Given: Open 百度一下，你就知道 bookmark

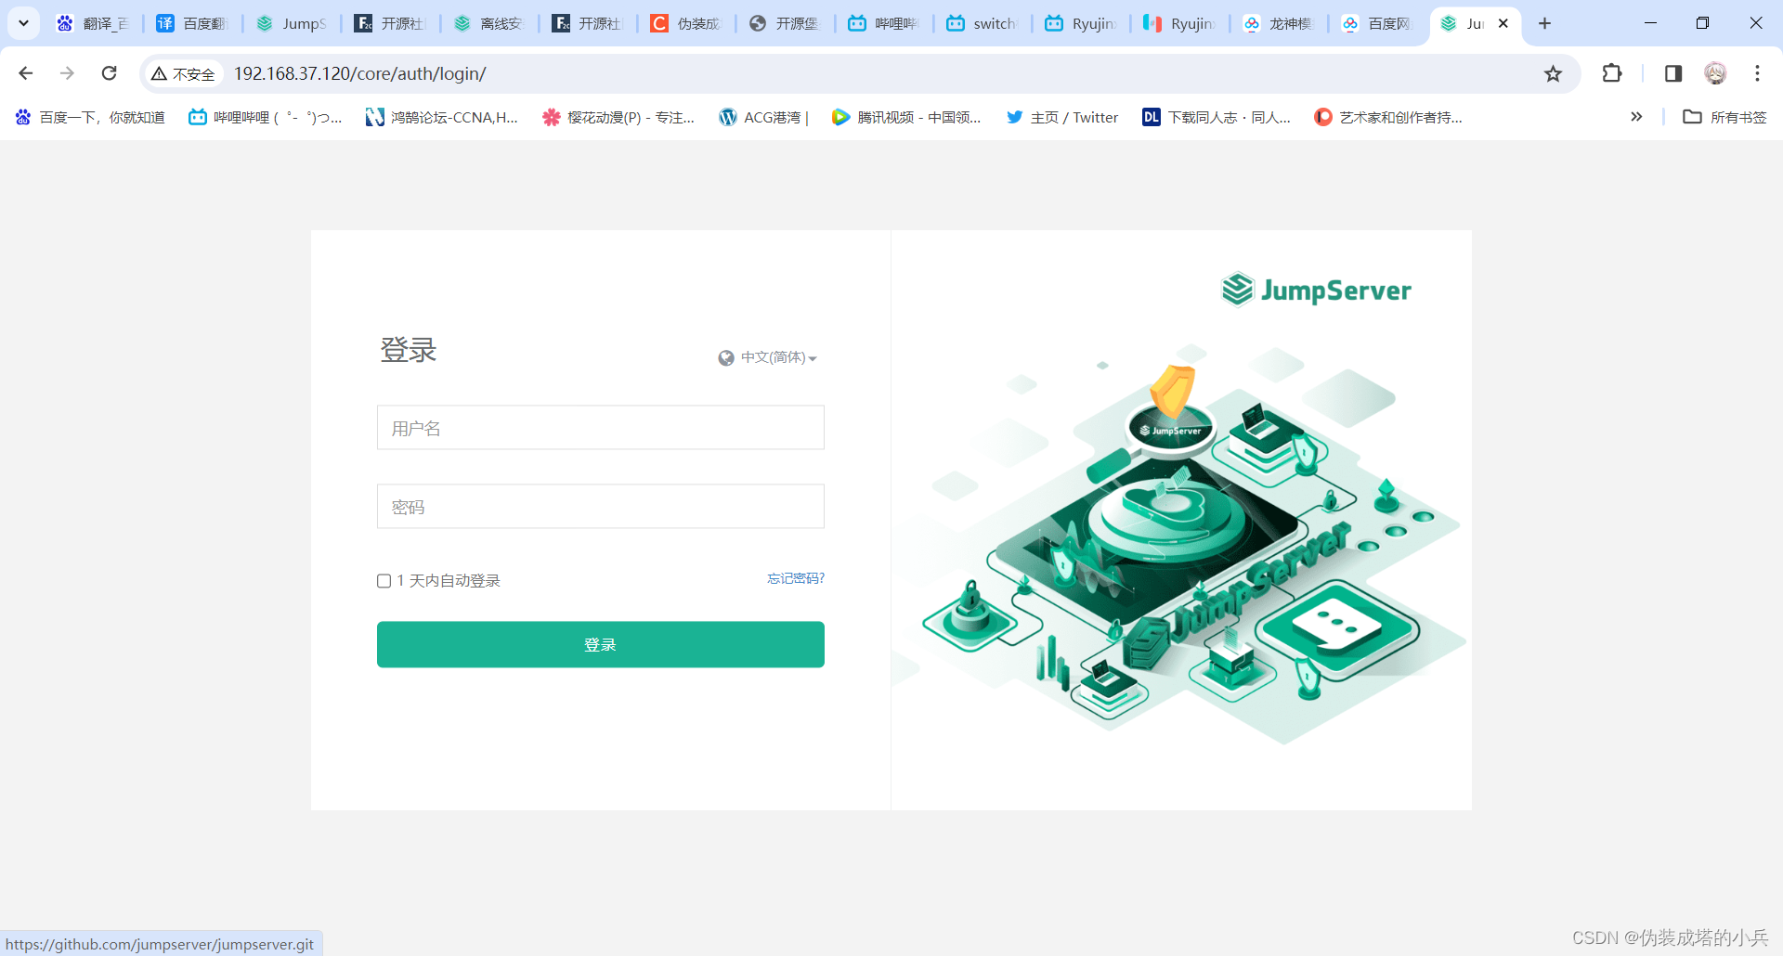Looking at the screenshot, I should (x=90, y=117).
